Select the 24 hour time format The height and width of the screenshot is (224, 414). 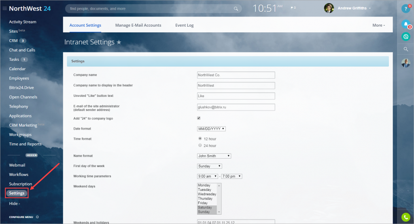[x=200, y=145]
